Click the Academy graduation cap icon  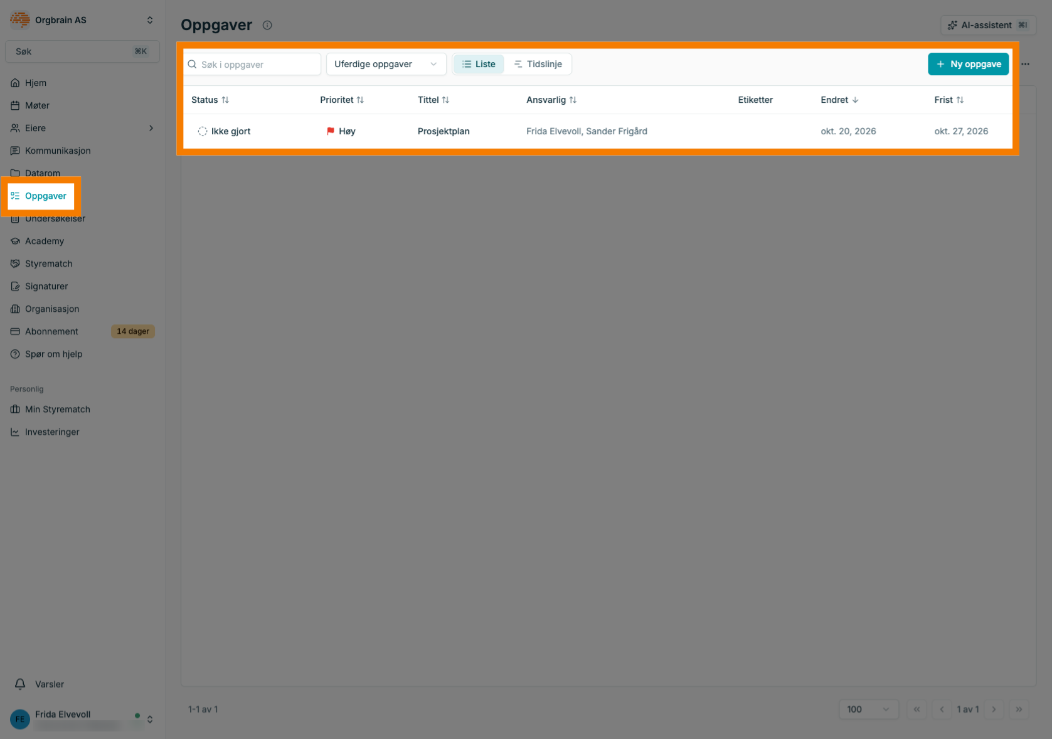pos(15,241)
